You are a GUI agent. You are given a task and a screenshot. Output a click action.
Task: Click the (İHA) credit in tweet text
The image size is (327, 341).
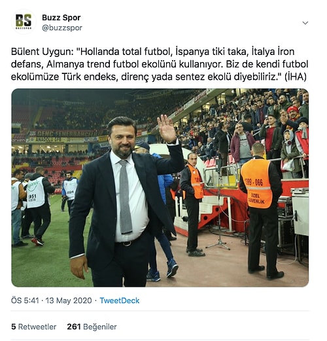[x=296, y=77]
